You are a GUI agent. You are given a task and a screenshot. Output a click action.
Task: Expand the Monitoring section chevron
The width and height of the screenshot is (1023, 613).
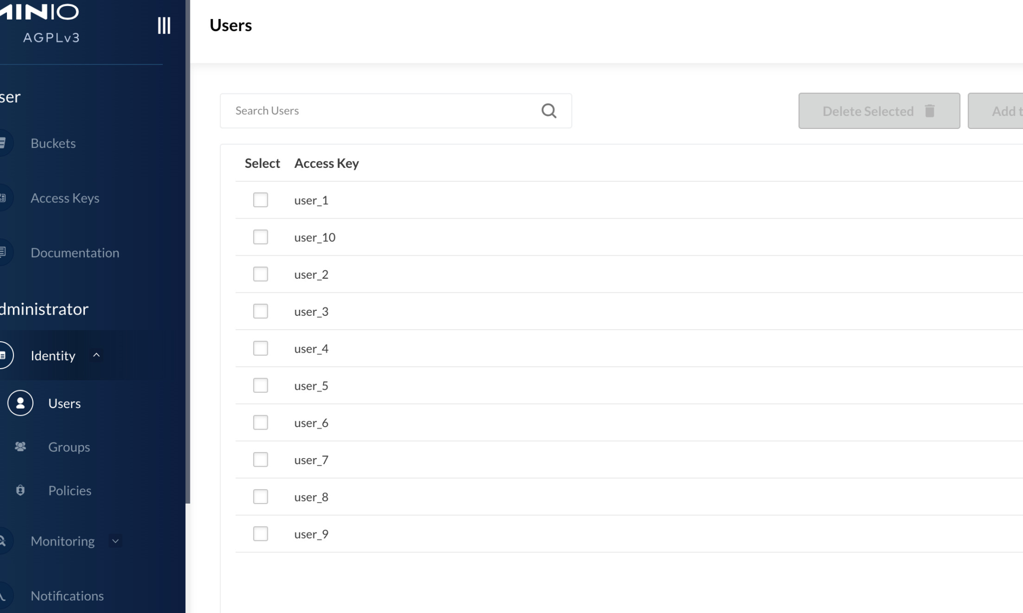click(x=115, y=541)
